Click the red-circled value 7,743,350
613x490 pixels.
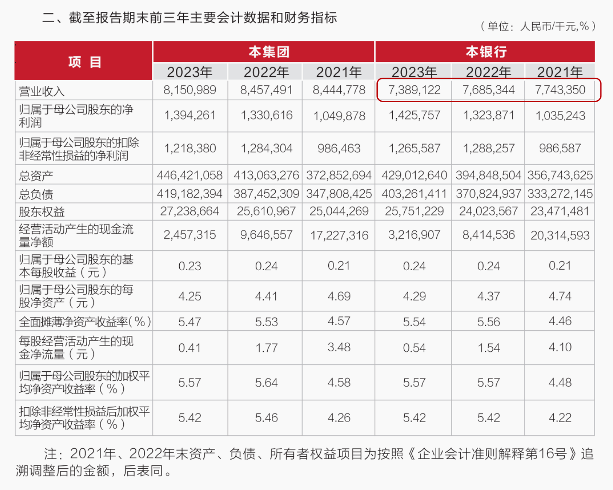click(560, 90)
